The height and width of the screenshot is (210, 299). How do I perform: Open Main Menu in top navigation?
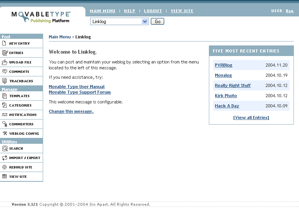103,11
